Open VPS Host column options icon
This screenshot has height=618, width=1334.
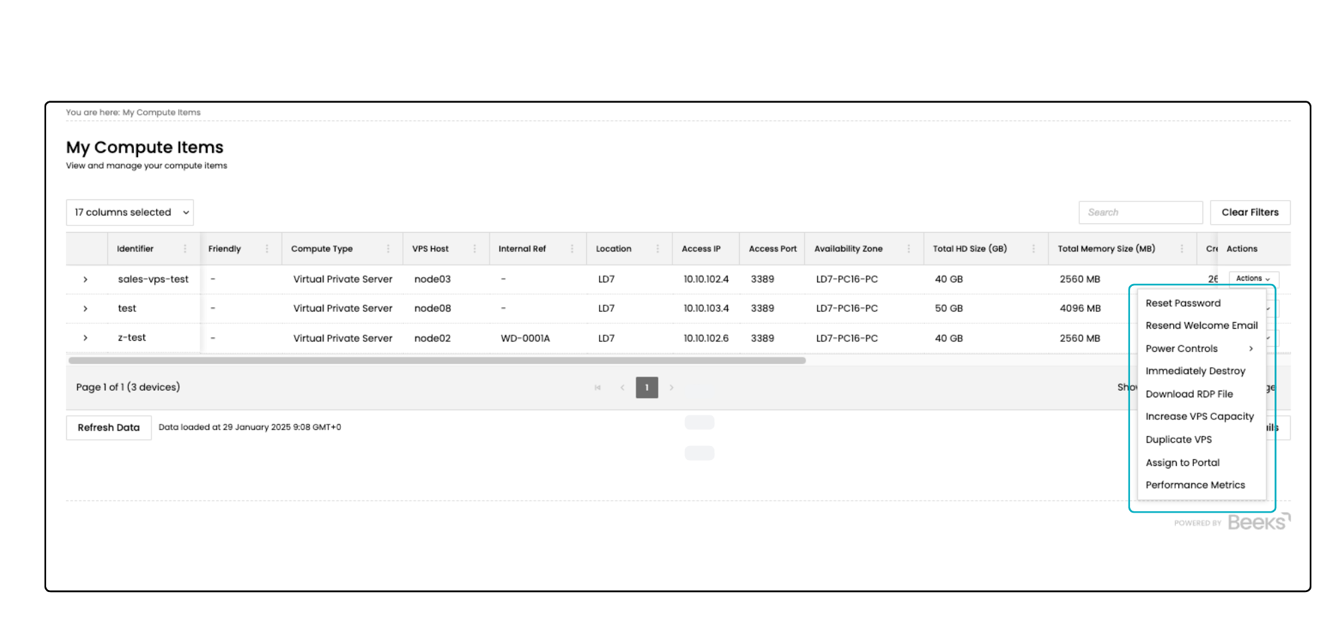(475, 249)
